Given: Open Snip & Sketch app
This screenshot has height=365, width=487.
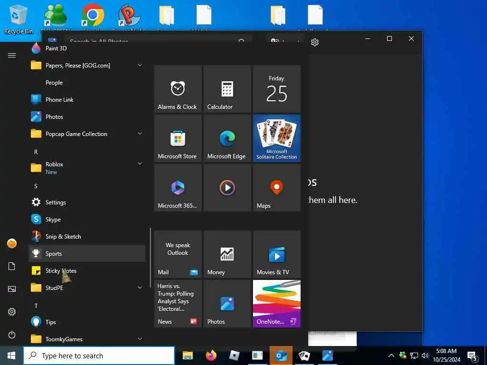Looking at the screenshot, I should (87, 237).
